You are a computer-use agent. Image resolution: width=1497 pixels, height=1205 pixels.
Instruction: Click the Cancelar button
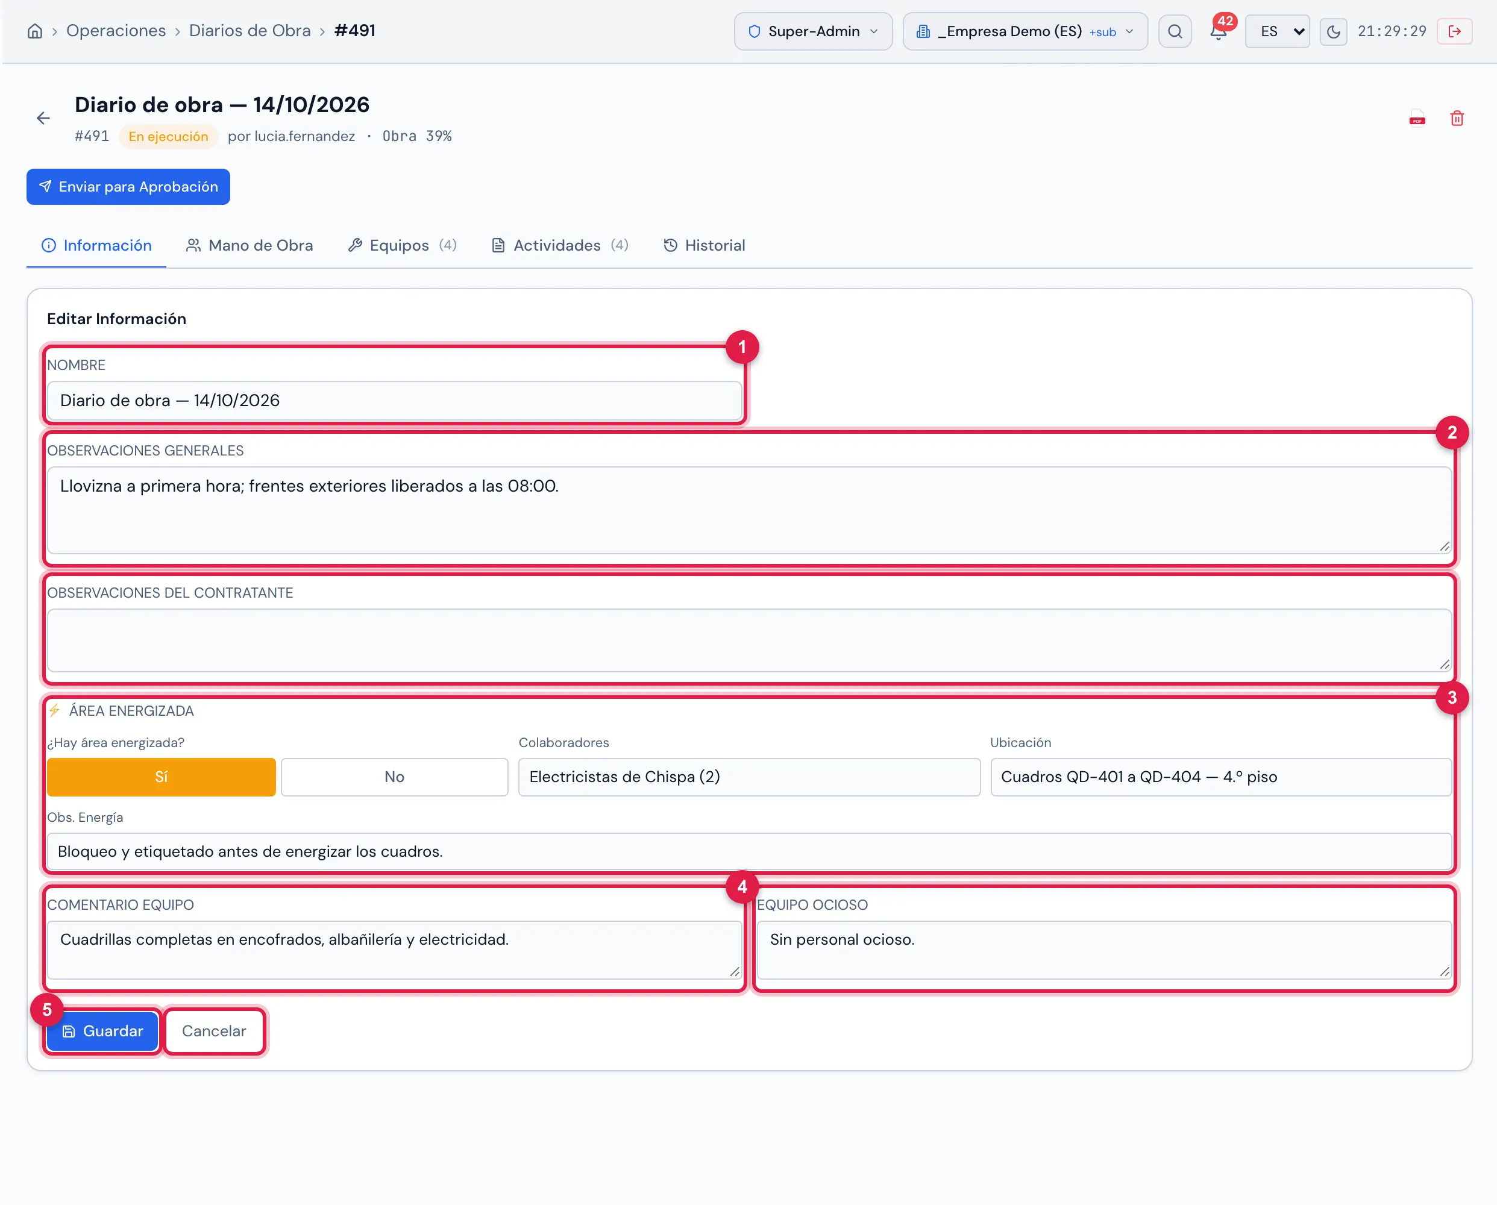click(x=214, y=1031)
